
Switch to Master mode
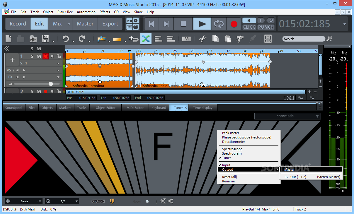(x=85, y=24)
